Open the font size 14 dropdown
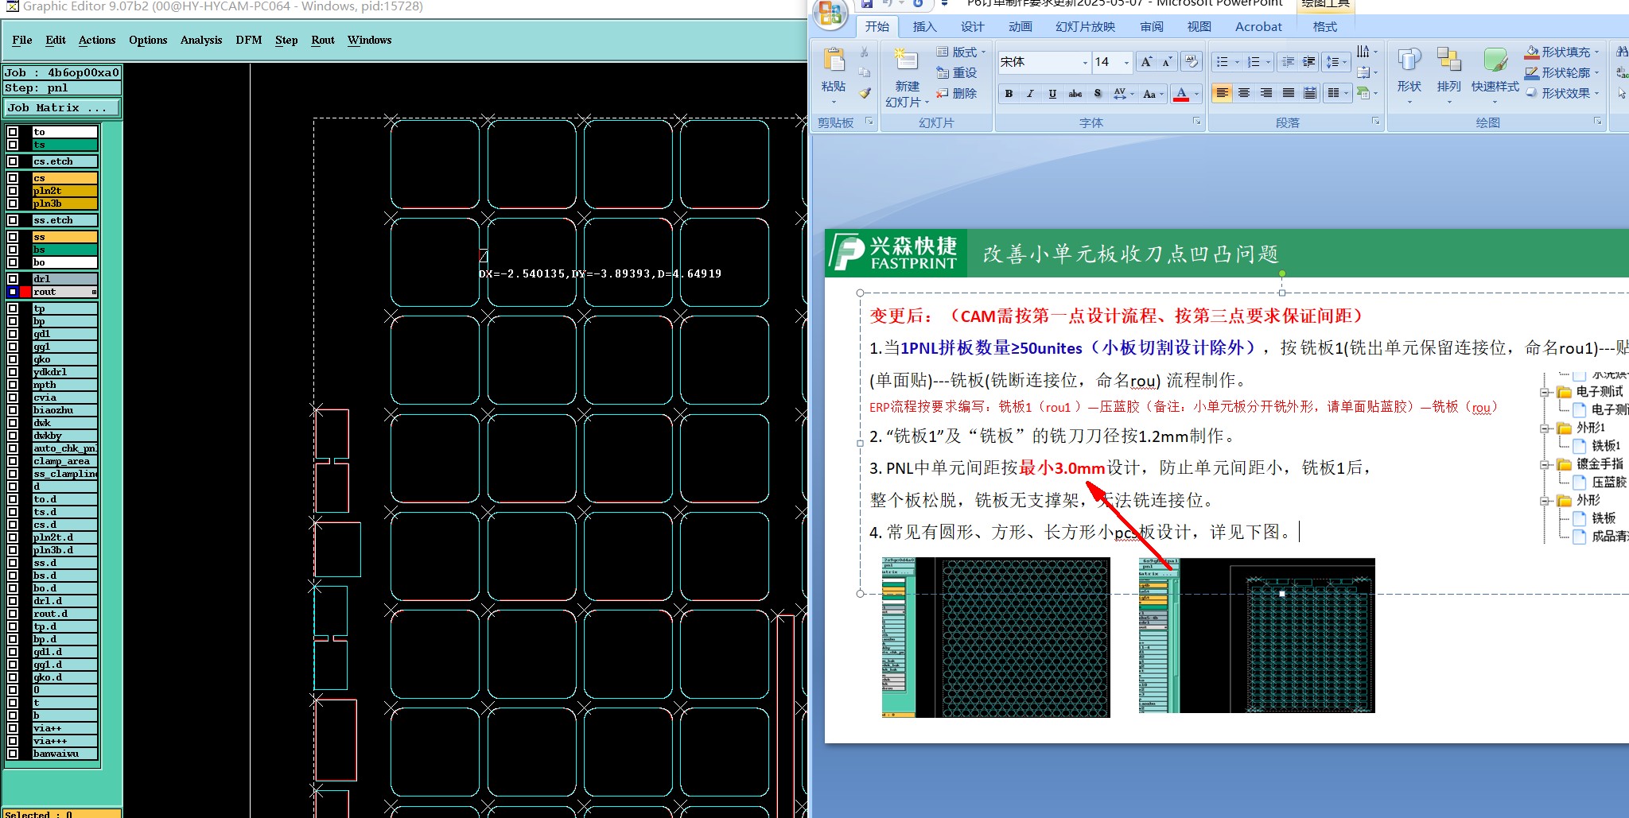Screen dimensions: 1629x818 pos(1126,62)
